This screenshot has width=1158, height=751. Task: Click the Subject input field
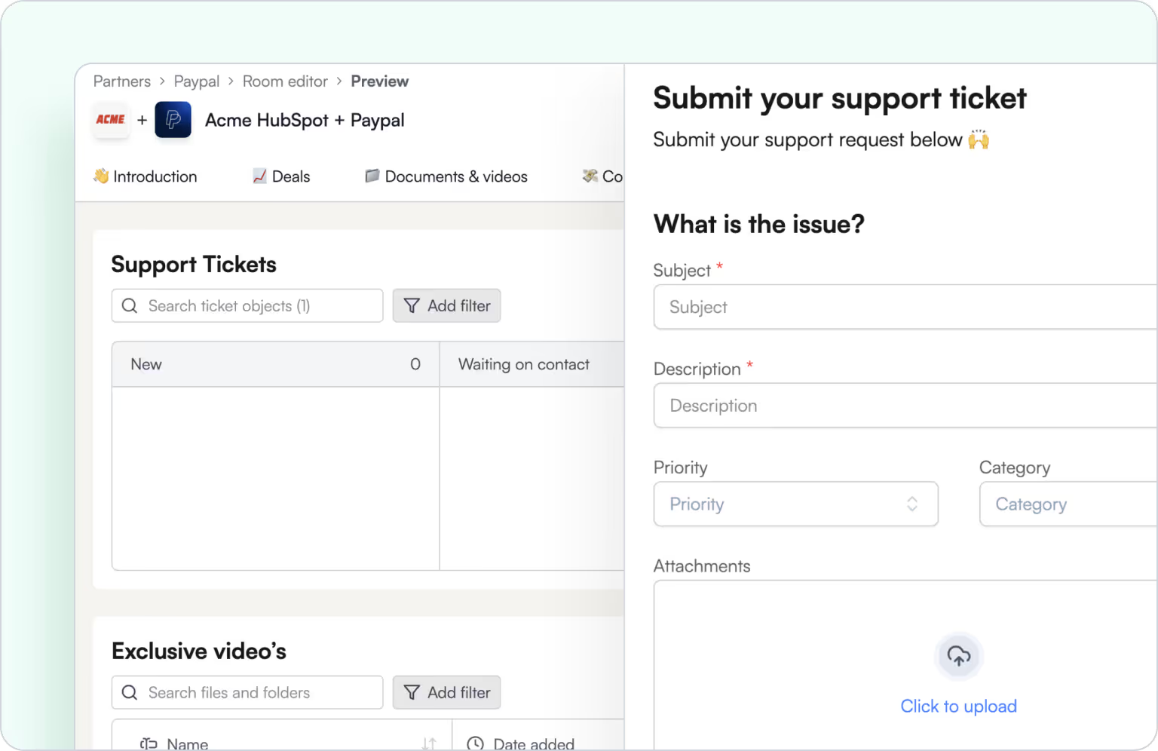pyautogui.click(x=905, y=307)
